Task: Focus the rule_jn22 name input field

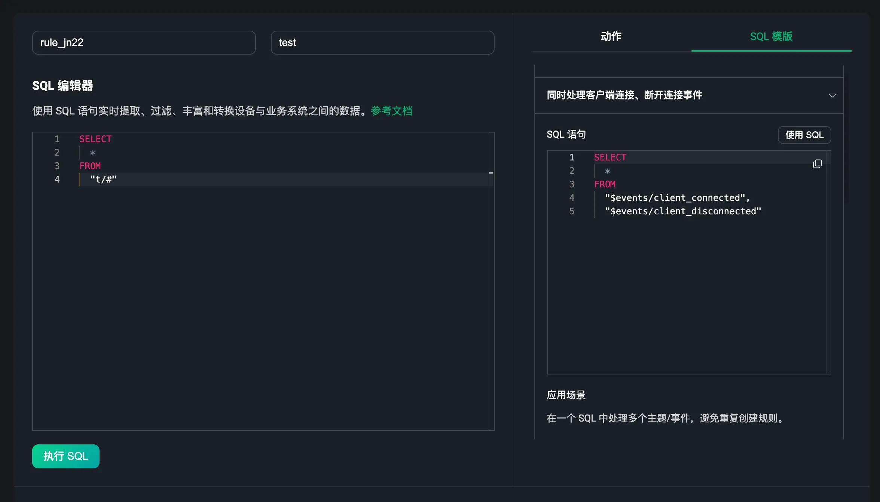Action: coord(144,43)
